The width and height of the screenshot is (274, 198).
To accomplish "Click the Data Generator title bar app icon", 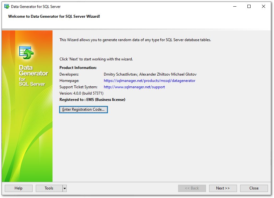I will click(x=7, y=7).
